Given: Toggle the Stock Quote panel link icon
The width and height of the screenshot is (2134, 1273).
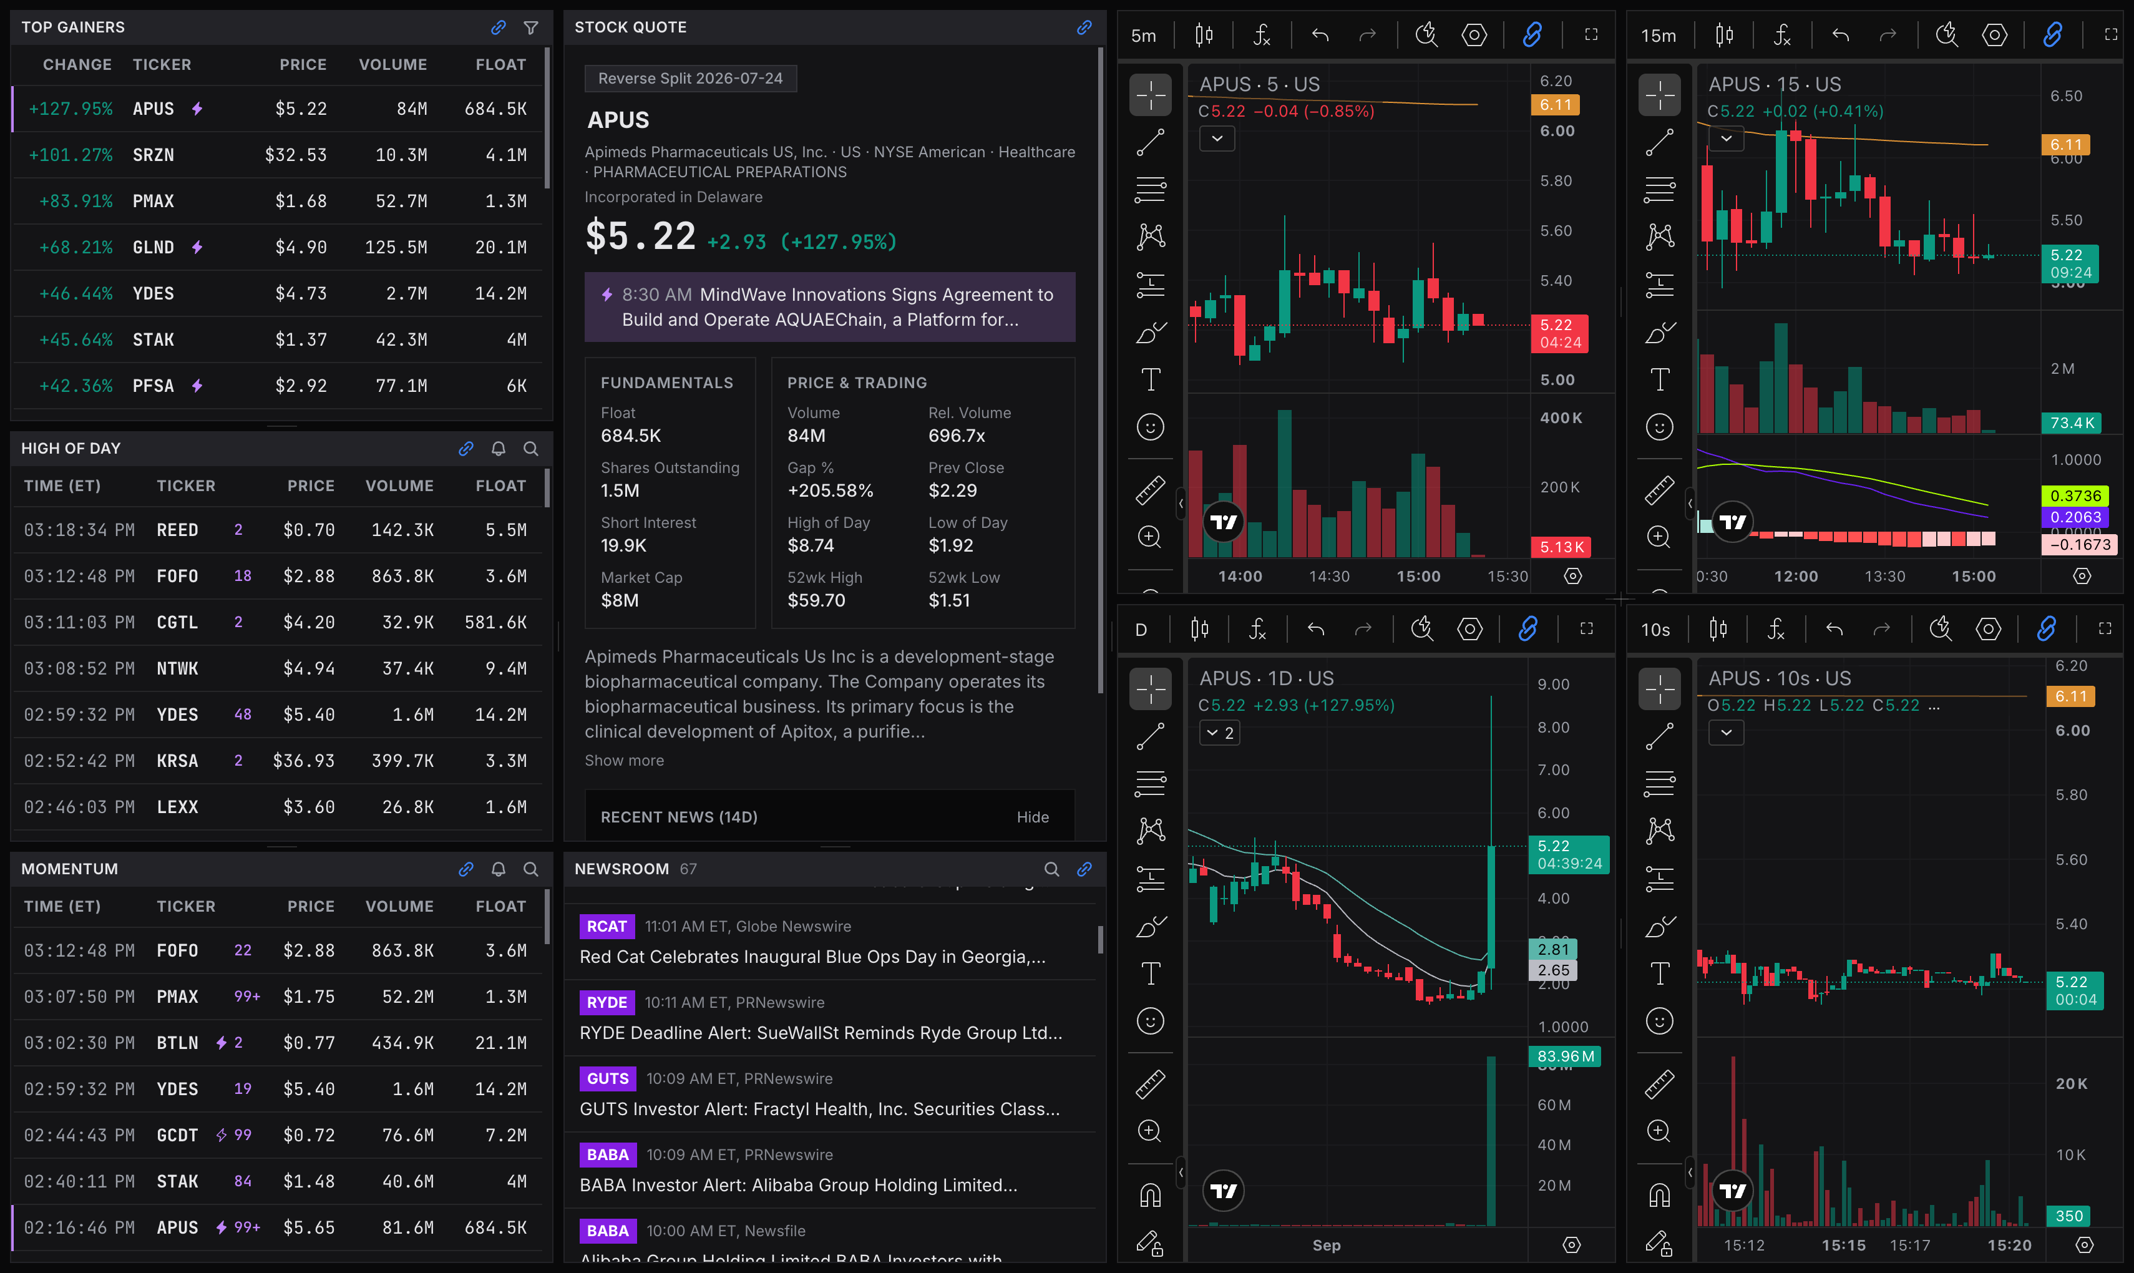Looking at the screenshot, I should (1084, 27).
